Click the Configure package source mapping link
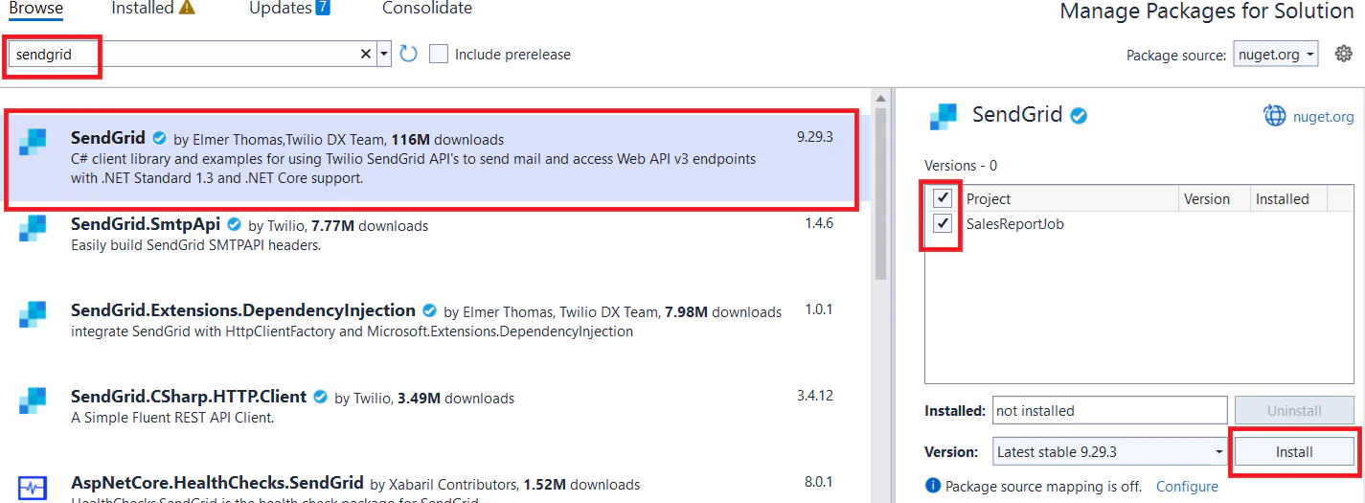The width and height of the screenshot is (1365, 503). point(1187,487)
